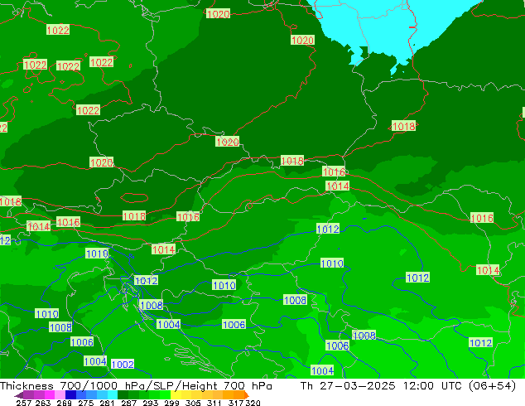Screen dimensions: 525x406
Task: Click the legend value 281
Action: pyautogui.click(x=107, y=403)
